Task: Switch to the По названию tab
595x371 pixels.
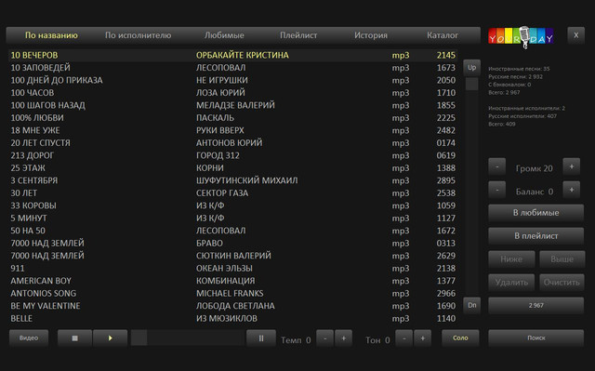Action: [51, 35]
